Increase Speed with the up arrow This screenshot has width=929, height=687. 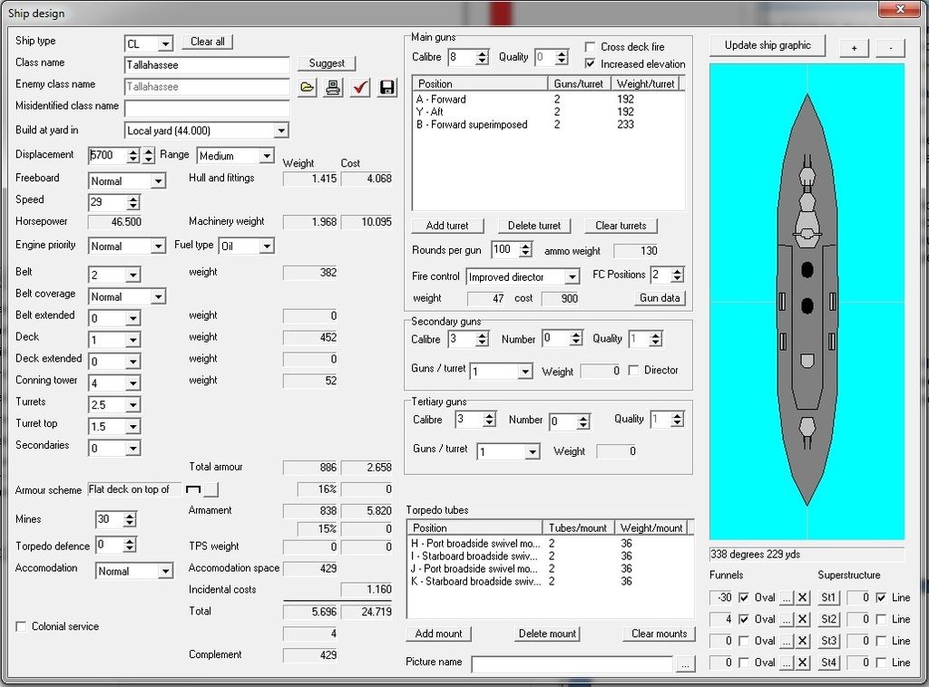tap(133, 198)
